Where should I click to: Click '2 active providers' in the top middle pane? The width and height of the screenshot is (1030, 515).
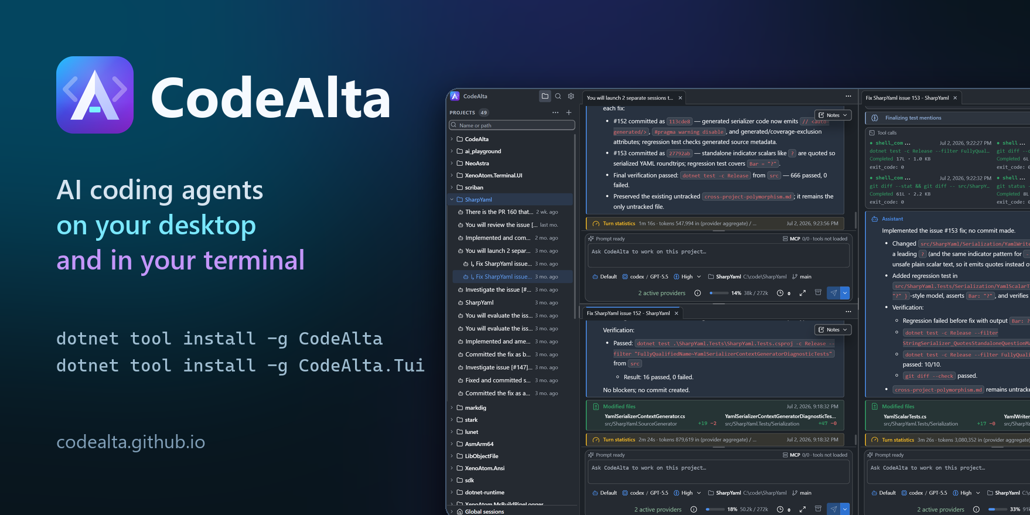[x=661, y=293]
